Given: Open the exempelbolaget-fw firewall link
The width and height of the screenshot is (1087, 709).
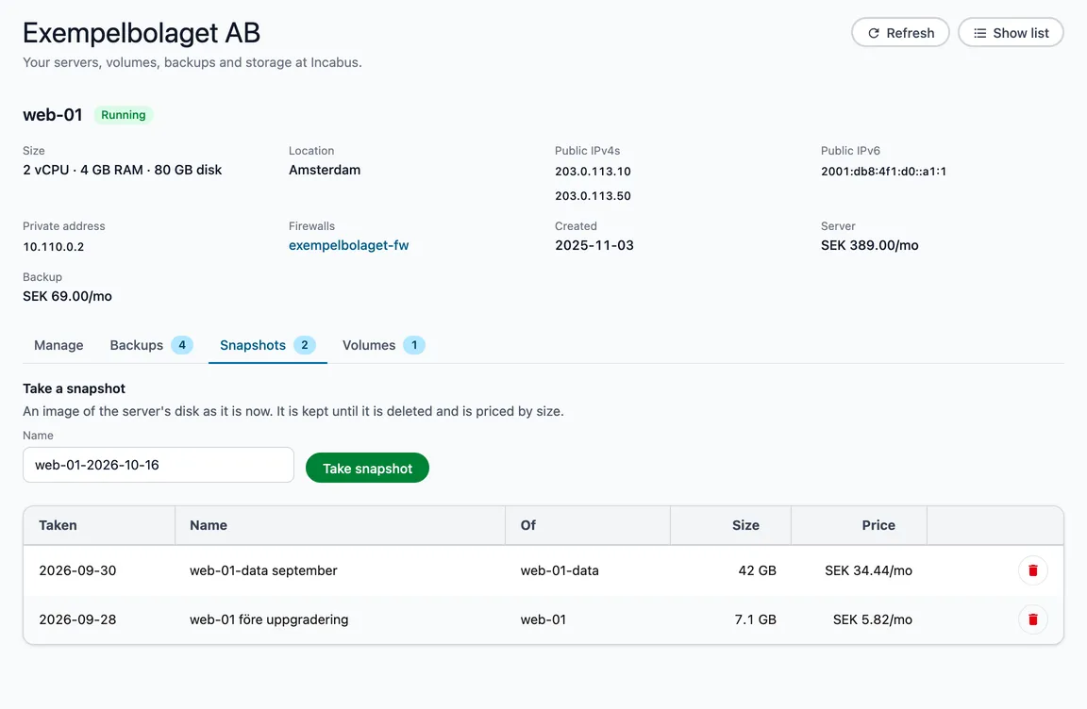Looking at the screenshot, I should click(x=349, y=245).
